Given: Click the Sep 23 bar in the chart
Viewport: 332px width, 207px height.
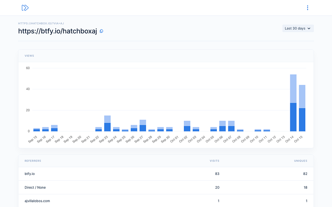Looking at the screenshot, I should click(107, 124).
